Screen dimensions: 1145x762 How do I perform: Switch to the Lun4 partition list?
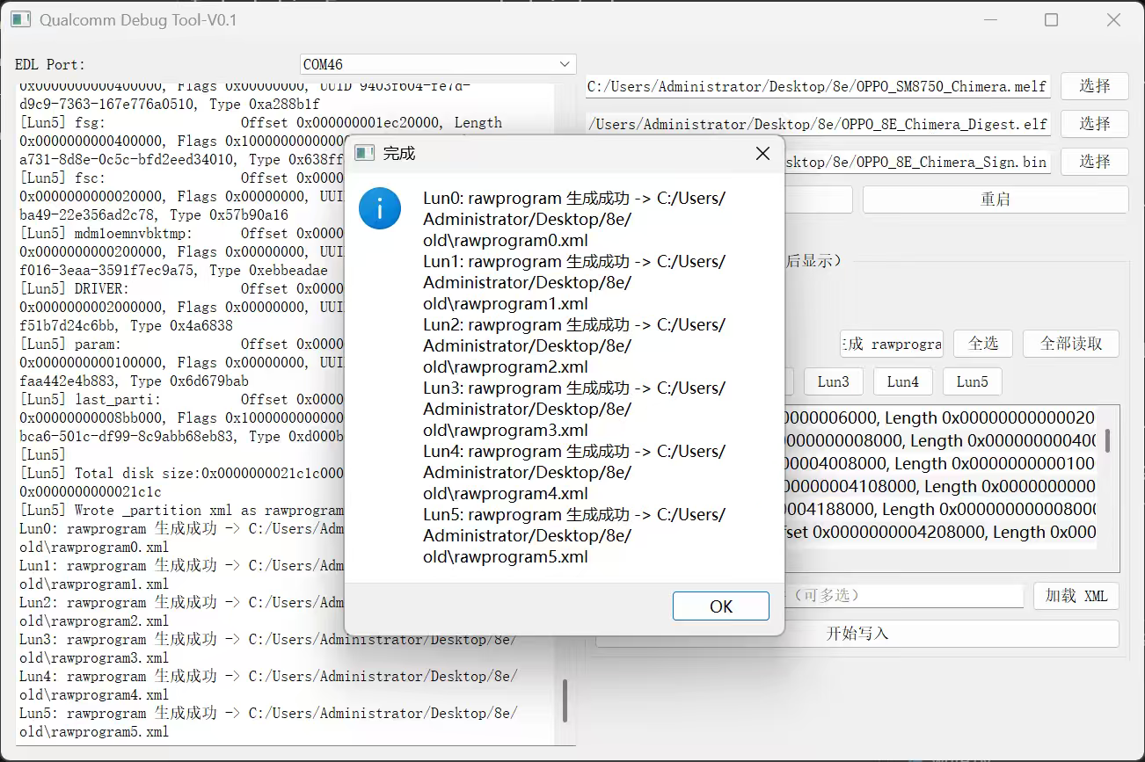tap(902, 381)
